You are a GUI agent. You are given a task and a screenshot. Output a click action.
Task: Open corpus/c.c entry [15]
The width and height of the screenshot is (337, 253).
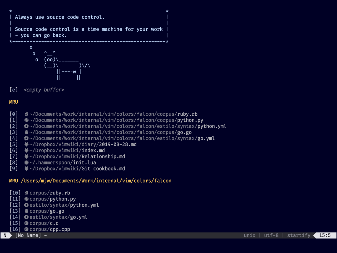(x=44, y=223)
